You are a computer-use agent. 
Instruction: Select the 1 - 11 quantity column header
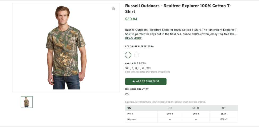(x=170, y=108)
